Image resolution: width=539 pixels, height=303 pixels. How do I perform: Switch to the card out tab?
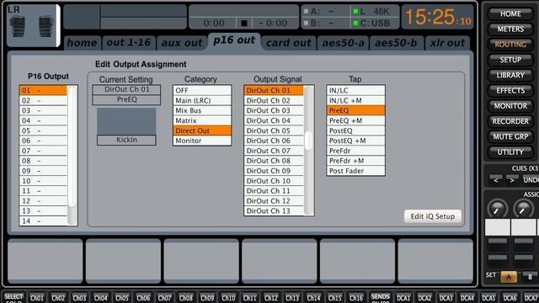click(x=288, y=43)
